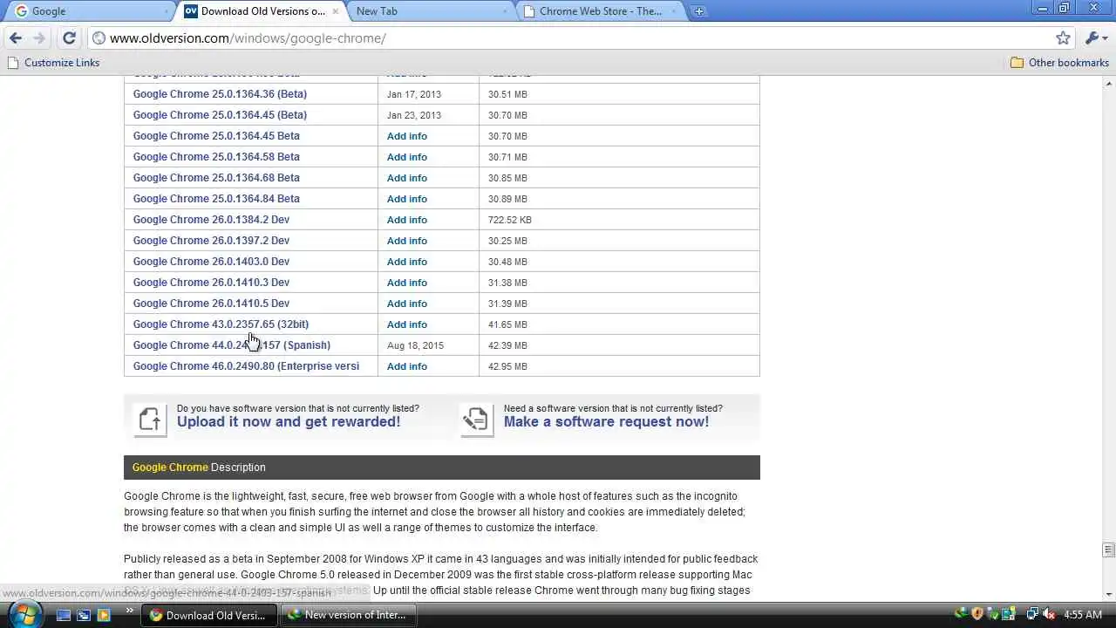
Task: Click the 4:55 AM taskbar clock
Action: click(1083, 615)
